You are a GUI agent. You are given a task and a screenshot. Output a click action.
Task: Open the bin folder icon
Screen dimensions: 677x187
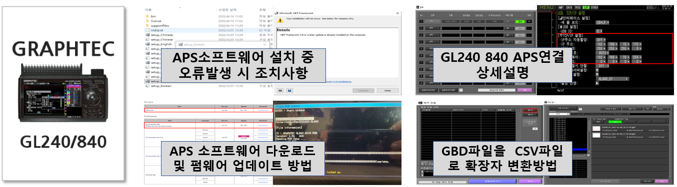point(146,16)
